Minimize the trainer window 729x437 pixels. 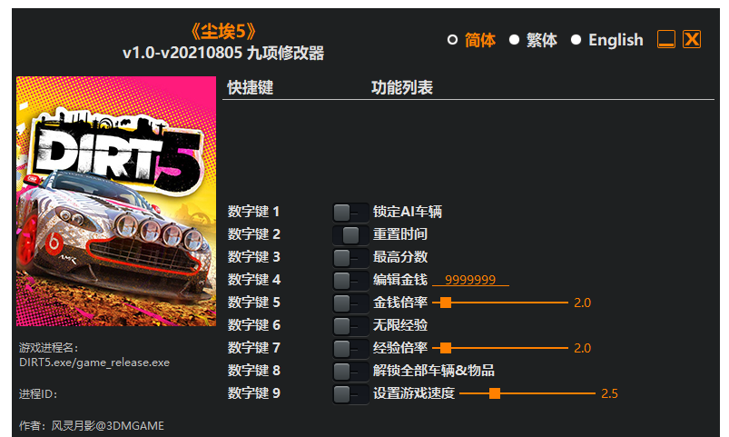(x=665, y=39)
